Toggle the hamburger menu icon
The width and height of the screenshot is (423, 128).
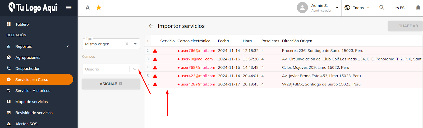(69, 8)
